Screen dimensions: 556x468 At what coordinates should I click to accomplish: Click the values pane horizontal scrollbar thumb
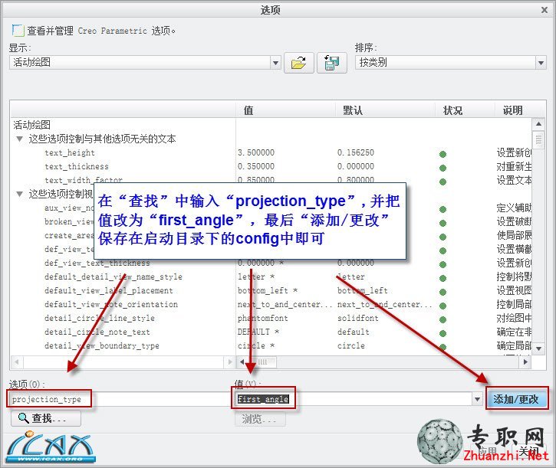(262, 362)
